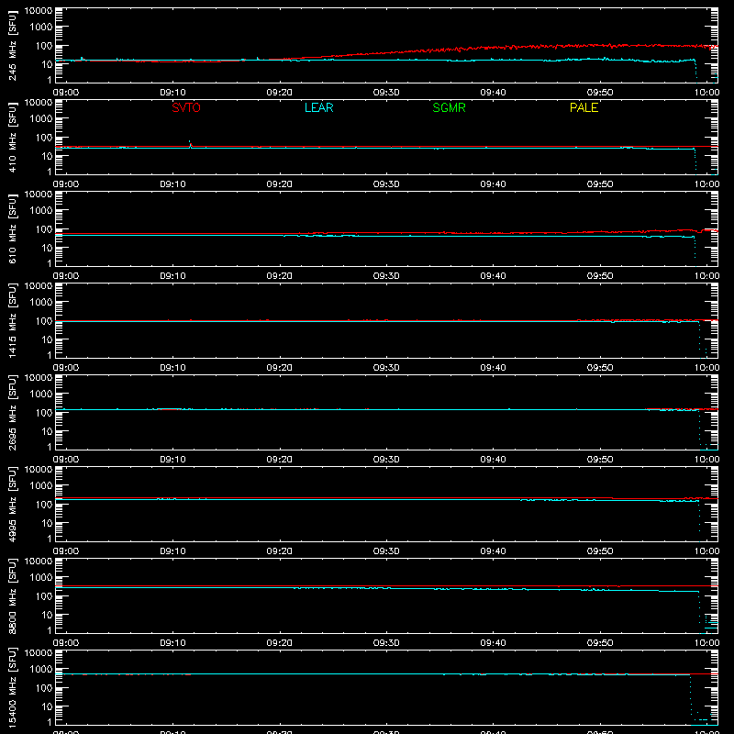
Task: Click 09:40 time label under 610 MHz plot
Action: pos(493,276)
